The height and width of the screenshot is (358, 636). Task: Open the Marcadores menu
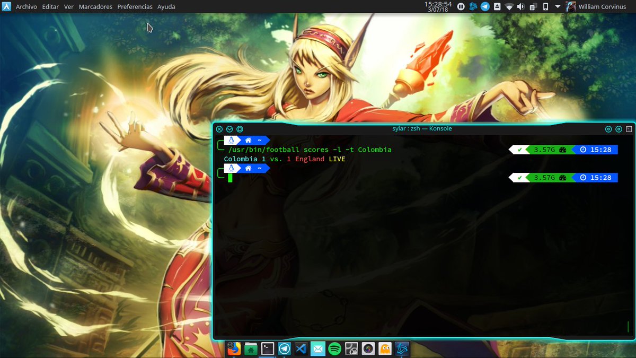coord(95,7)
